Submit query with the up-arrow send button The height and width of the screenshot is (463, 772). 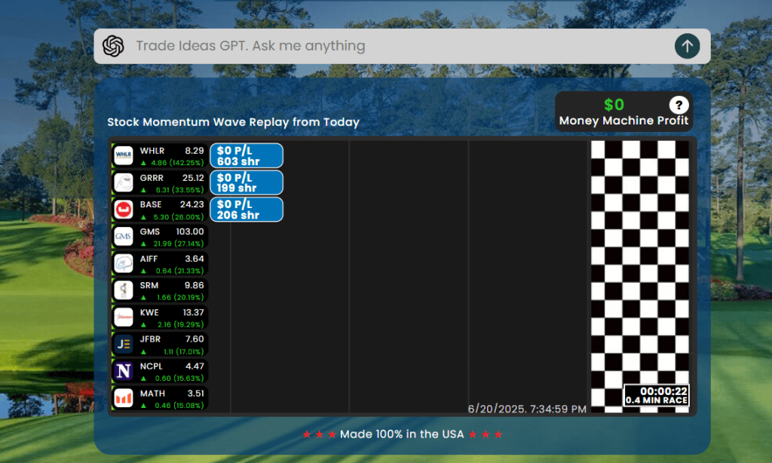pyautogui.click(x=687, y=46)
